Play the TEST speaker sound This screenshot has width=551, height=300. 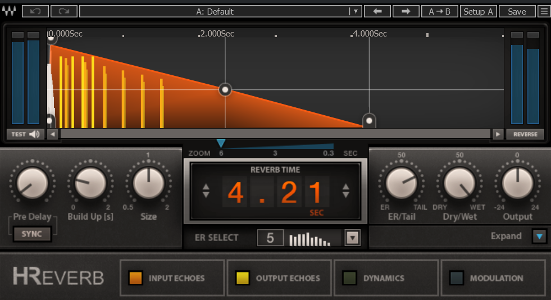click(x=25, y=134)
